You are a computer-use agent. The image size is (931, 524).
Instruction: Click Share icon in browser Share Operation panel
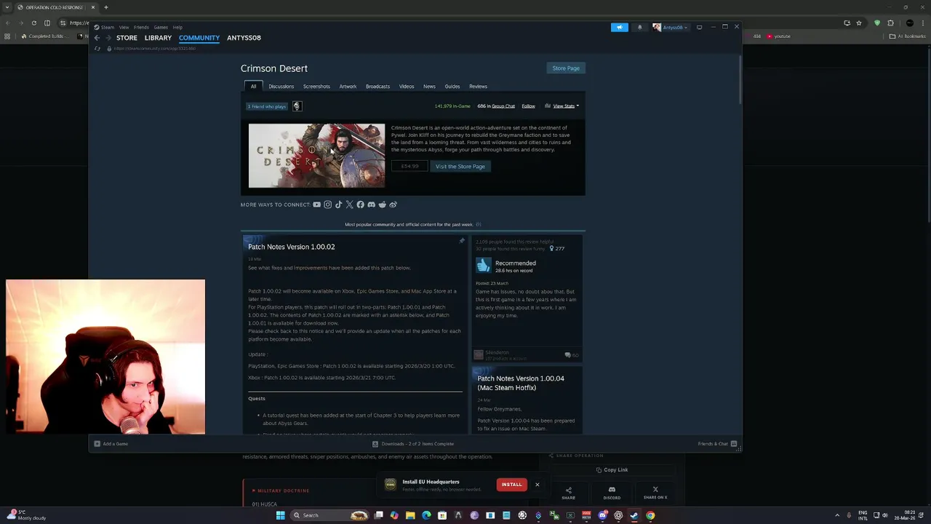pyautogui.click(x=568, y=493)
